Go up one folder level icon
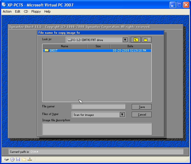This screenshot has width=191, height=164. click(x=136, y=40)
